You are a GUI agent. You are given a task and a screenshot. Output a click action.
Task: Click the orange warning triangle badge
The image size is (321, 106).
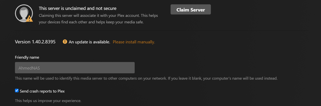[x=30, y=18]
